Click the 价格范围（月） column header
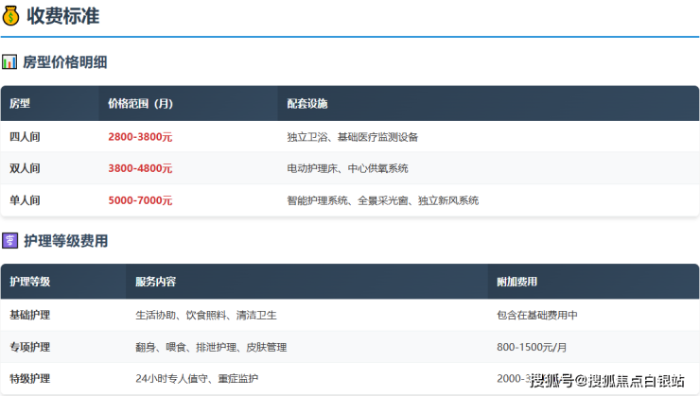 click(x=140, y=103)
